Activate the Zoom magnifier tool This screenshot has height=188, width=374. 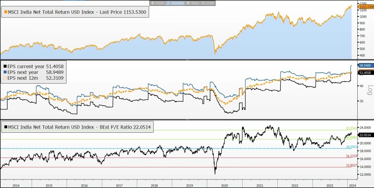click(208, 3)
